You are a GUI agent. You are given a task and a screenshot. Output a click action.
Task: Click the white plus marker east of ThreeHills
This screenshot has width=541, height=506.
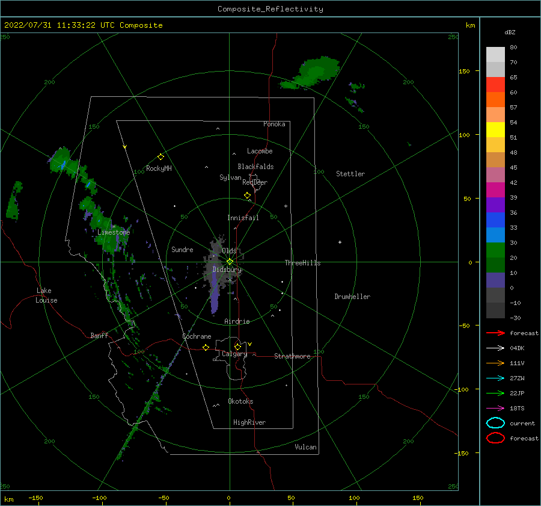[340, 242]
